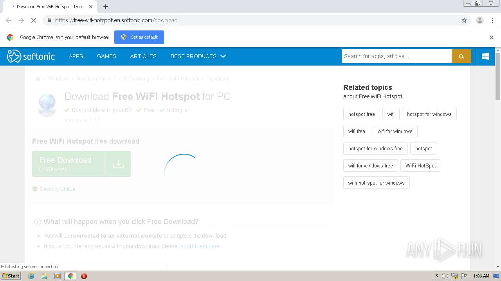The height and width of the screenshot is (281, 501).
Task: Expand the BEST PRODUCTS dropdown
Action: [x=198, y=56]
